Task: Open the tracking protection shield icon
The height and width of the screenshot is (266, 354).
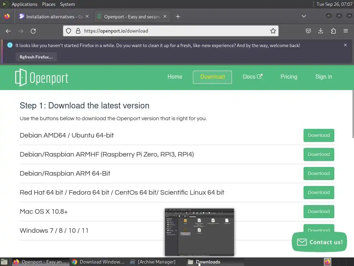Action: click(x=68, y=31)
